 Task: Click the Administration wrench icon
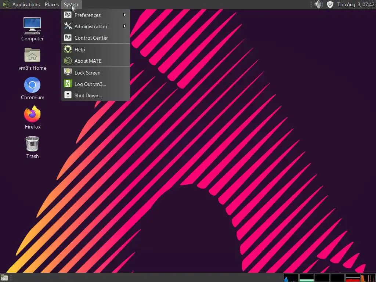coord(68,26)
